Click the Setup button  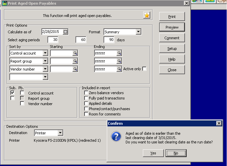click(x=172, y=49)
